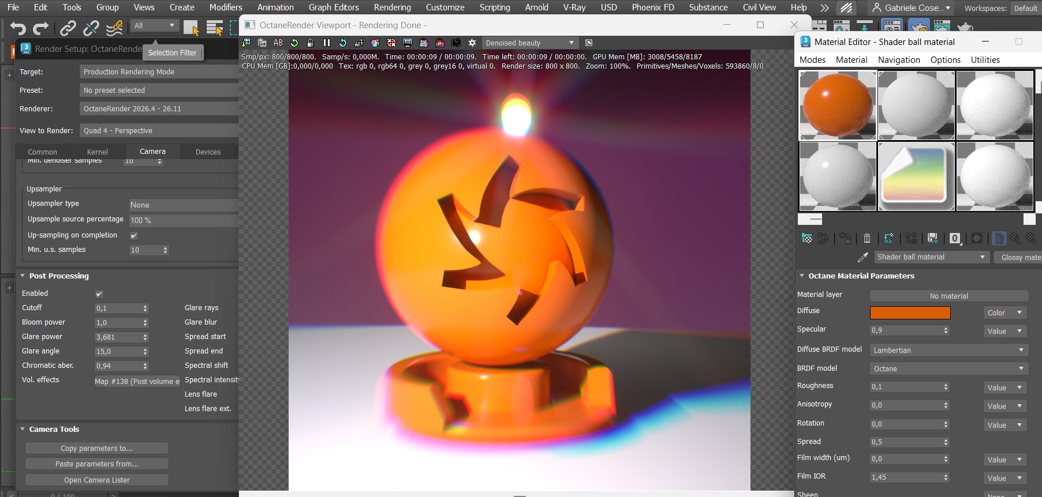Switch to the Kernel tab

point(98,152)
